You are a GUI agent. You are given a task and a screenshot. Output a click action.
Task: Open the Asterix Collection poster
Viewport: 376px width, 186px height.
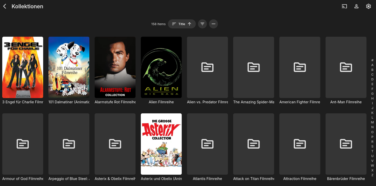tap(161, 144)
